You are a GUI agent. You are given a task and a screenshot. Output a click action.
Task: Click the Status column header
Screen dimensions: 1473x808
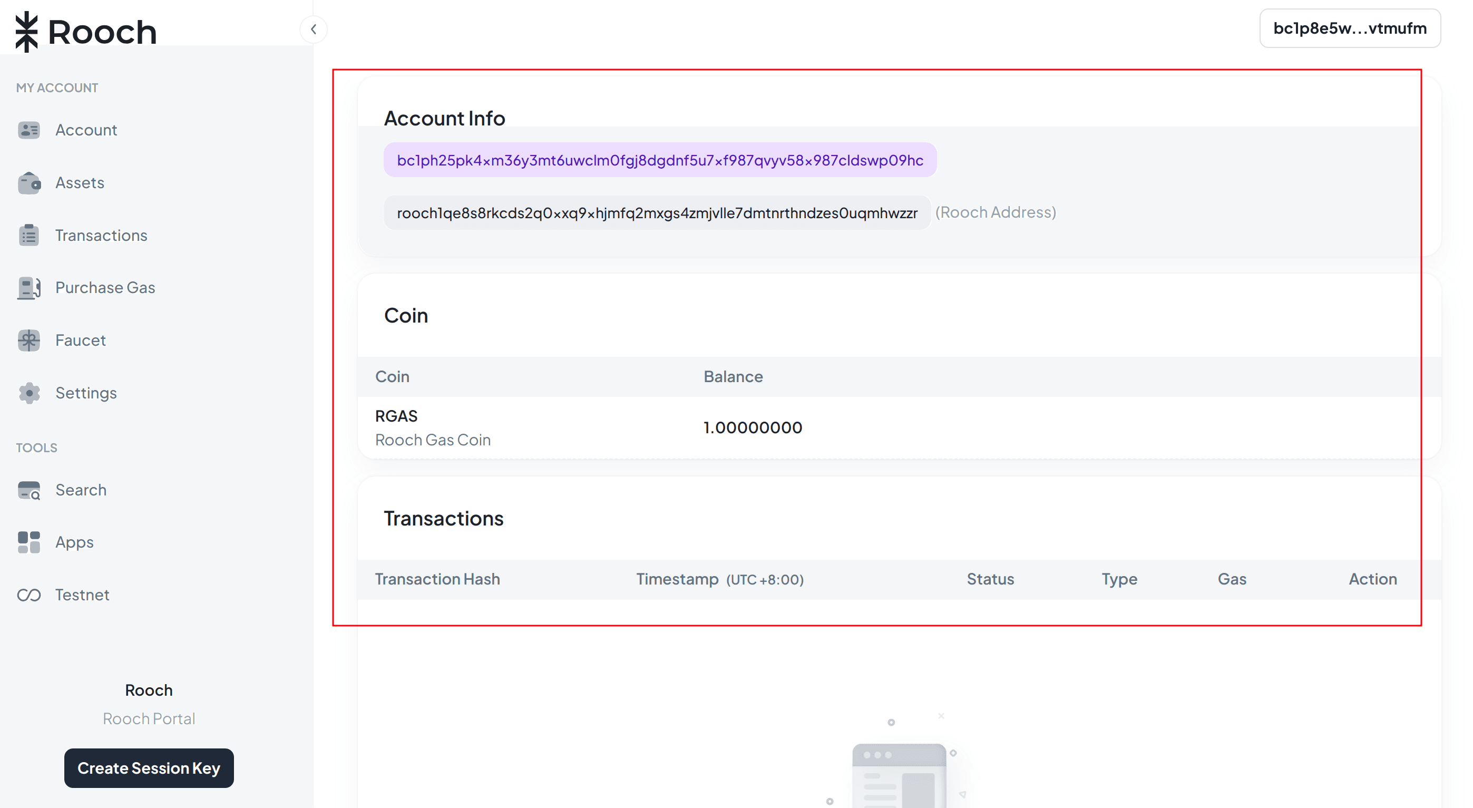pyautogui.click(x=990, y=579)
